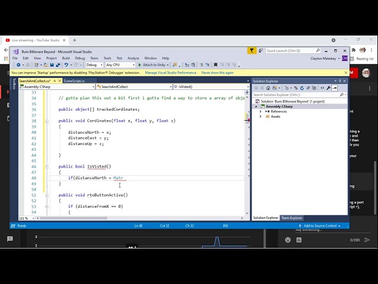Refresh Solution Explorer with refresh icon
Screen dimensions: 378x284
coord(302,88)
